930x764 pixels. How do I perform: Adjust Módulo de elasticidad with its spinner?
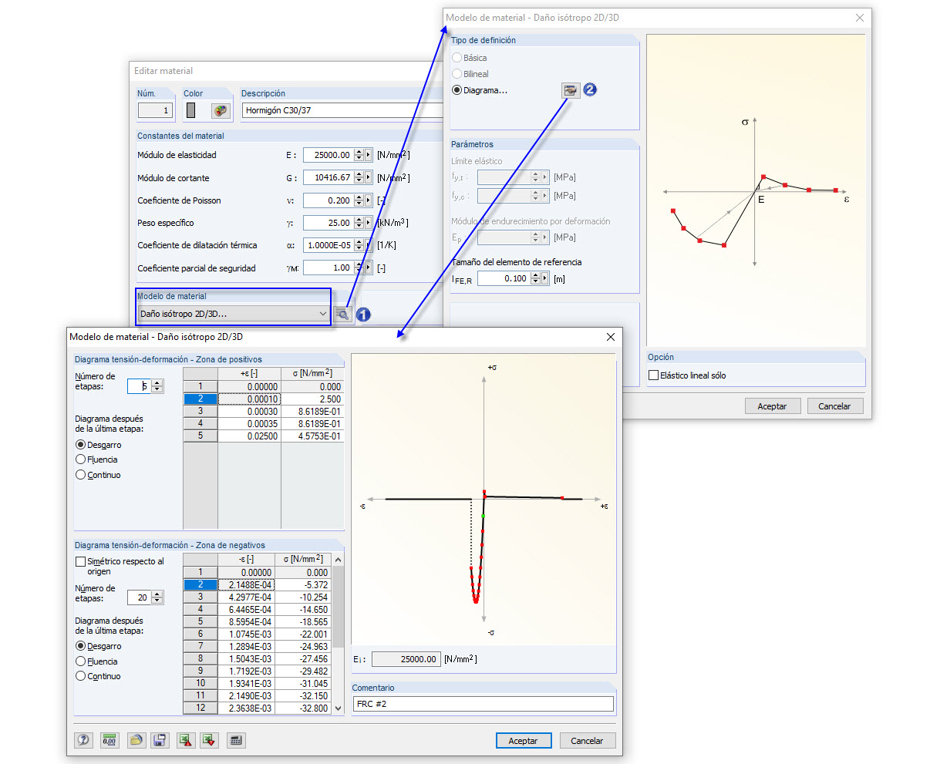[x=359, y=155]
